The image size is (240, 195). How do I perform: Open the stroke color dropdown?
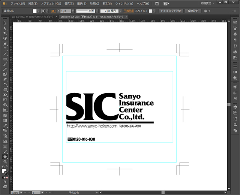click(x=47, y=11)
